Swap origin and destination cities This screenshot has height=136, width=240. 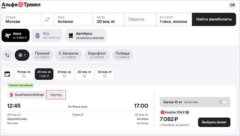coord(47,19)
